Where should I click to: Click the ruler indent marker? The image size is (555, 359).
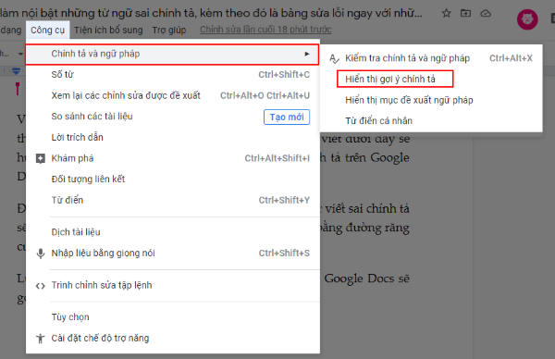point(16,71)
